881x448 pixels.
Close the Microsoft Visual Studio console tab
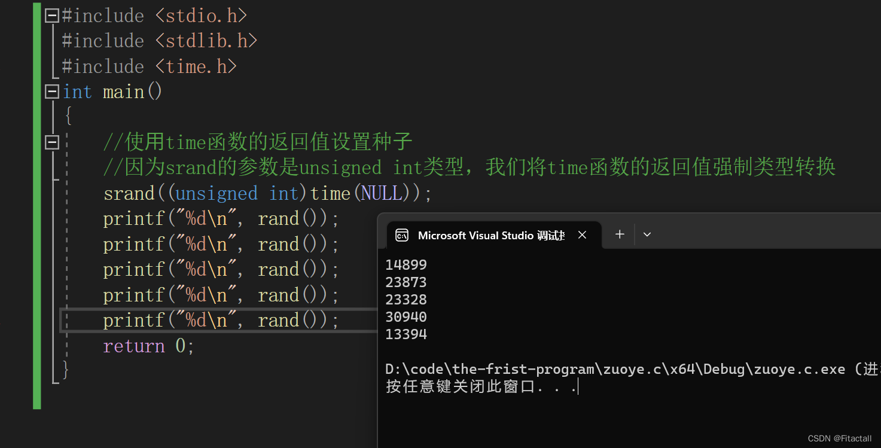582,235
